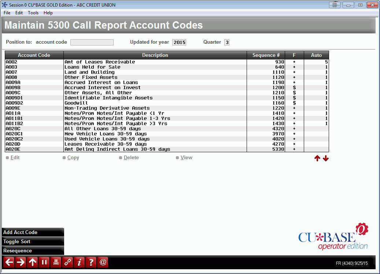Click the status text FR (4340) 9/25/15
The height and width of the screenshot is (274, 380).
(352, 263)
